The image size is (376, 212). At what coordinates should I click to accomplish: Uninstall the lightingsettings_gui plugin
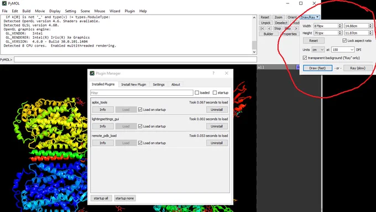click(217, 126)
